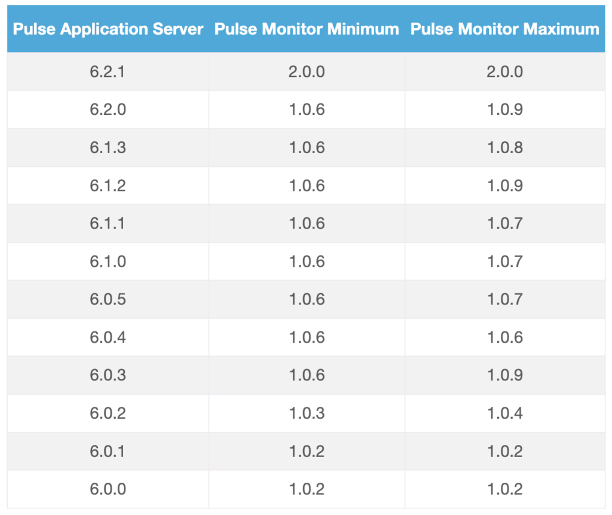The height and width of the screenshot is (515, 612).
Task: Click the Pulse Monitor Minimum column header
Action: pyautogui.click(x=307, y=29)
